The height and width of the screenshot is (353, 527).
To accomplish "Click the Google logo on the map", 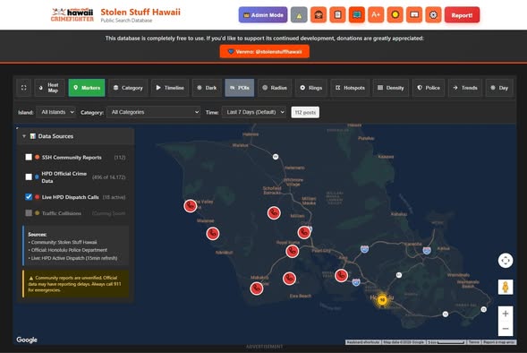I will point(27,340).
